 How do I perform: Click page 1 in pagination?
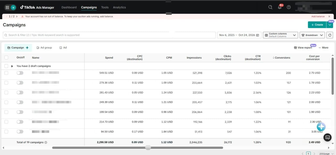308,153
